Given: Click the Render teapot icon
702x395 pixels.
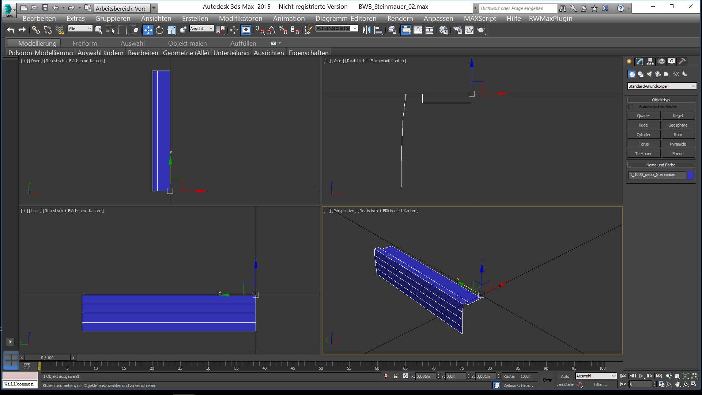Looking at the screenshot, I should tap(481, 30).
